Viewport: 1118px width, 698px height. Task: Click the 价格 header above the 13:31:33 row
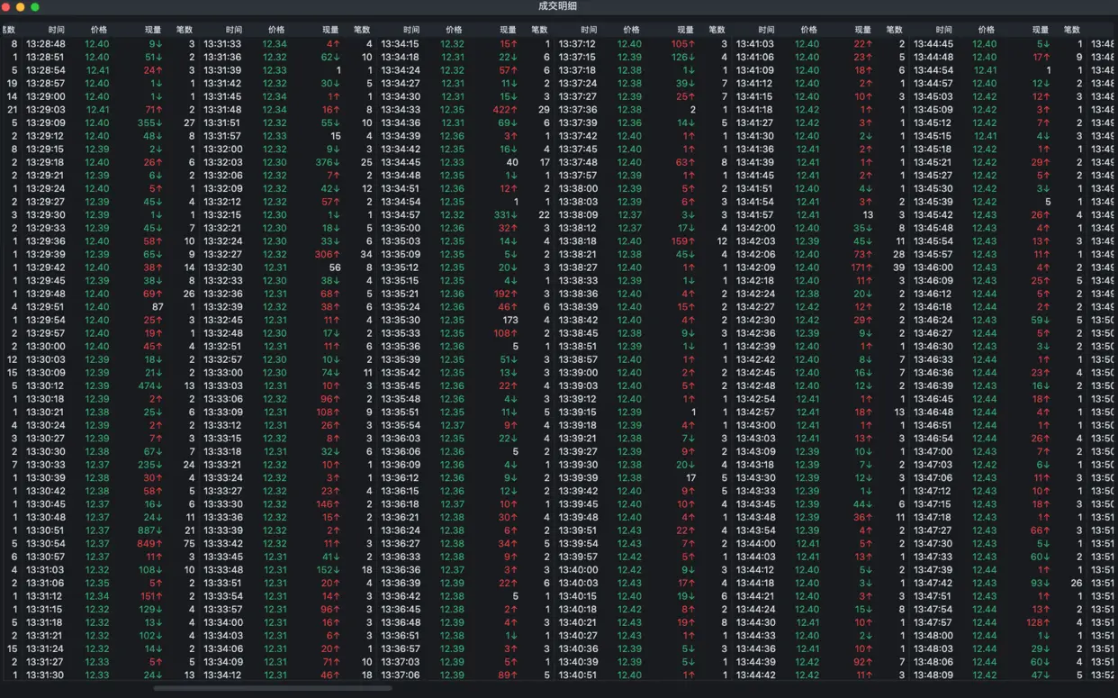point(276,30)
